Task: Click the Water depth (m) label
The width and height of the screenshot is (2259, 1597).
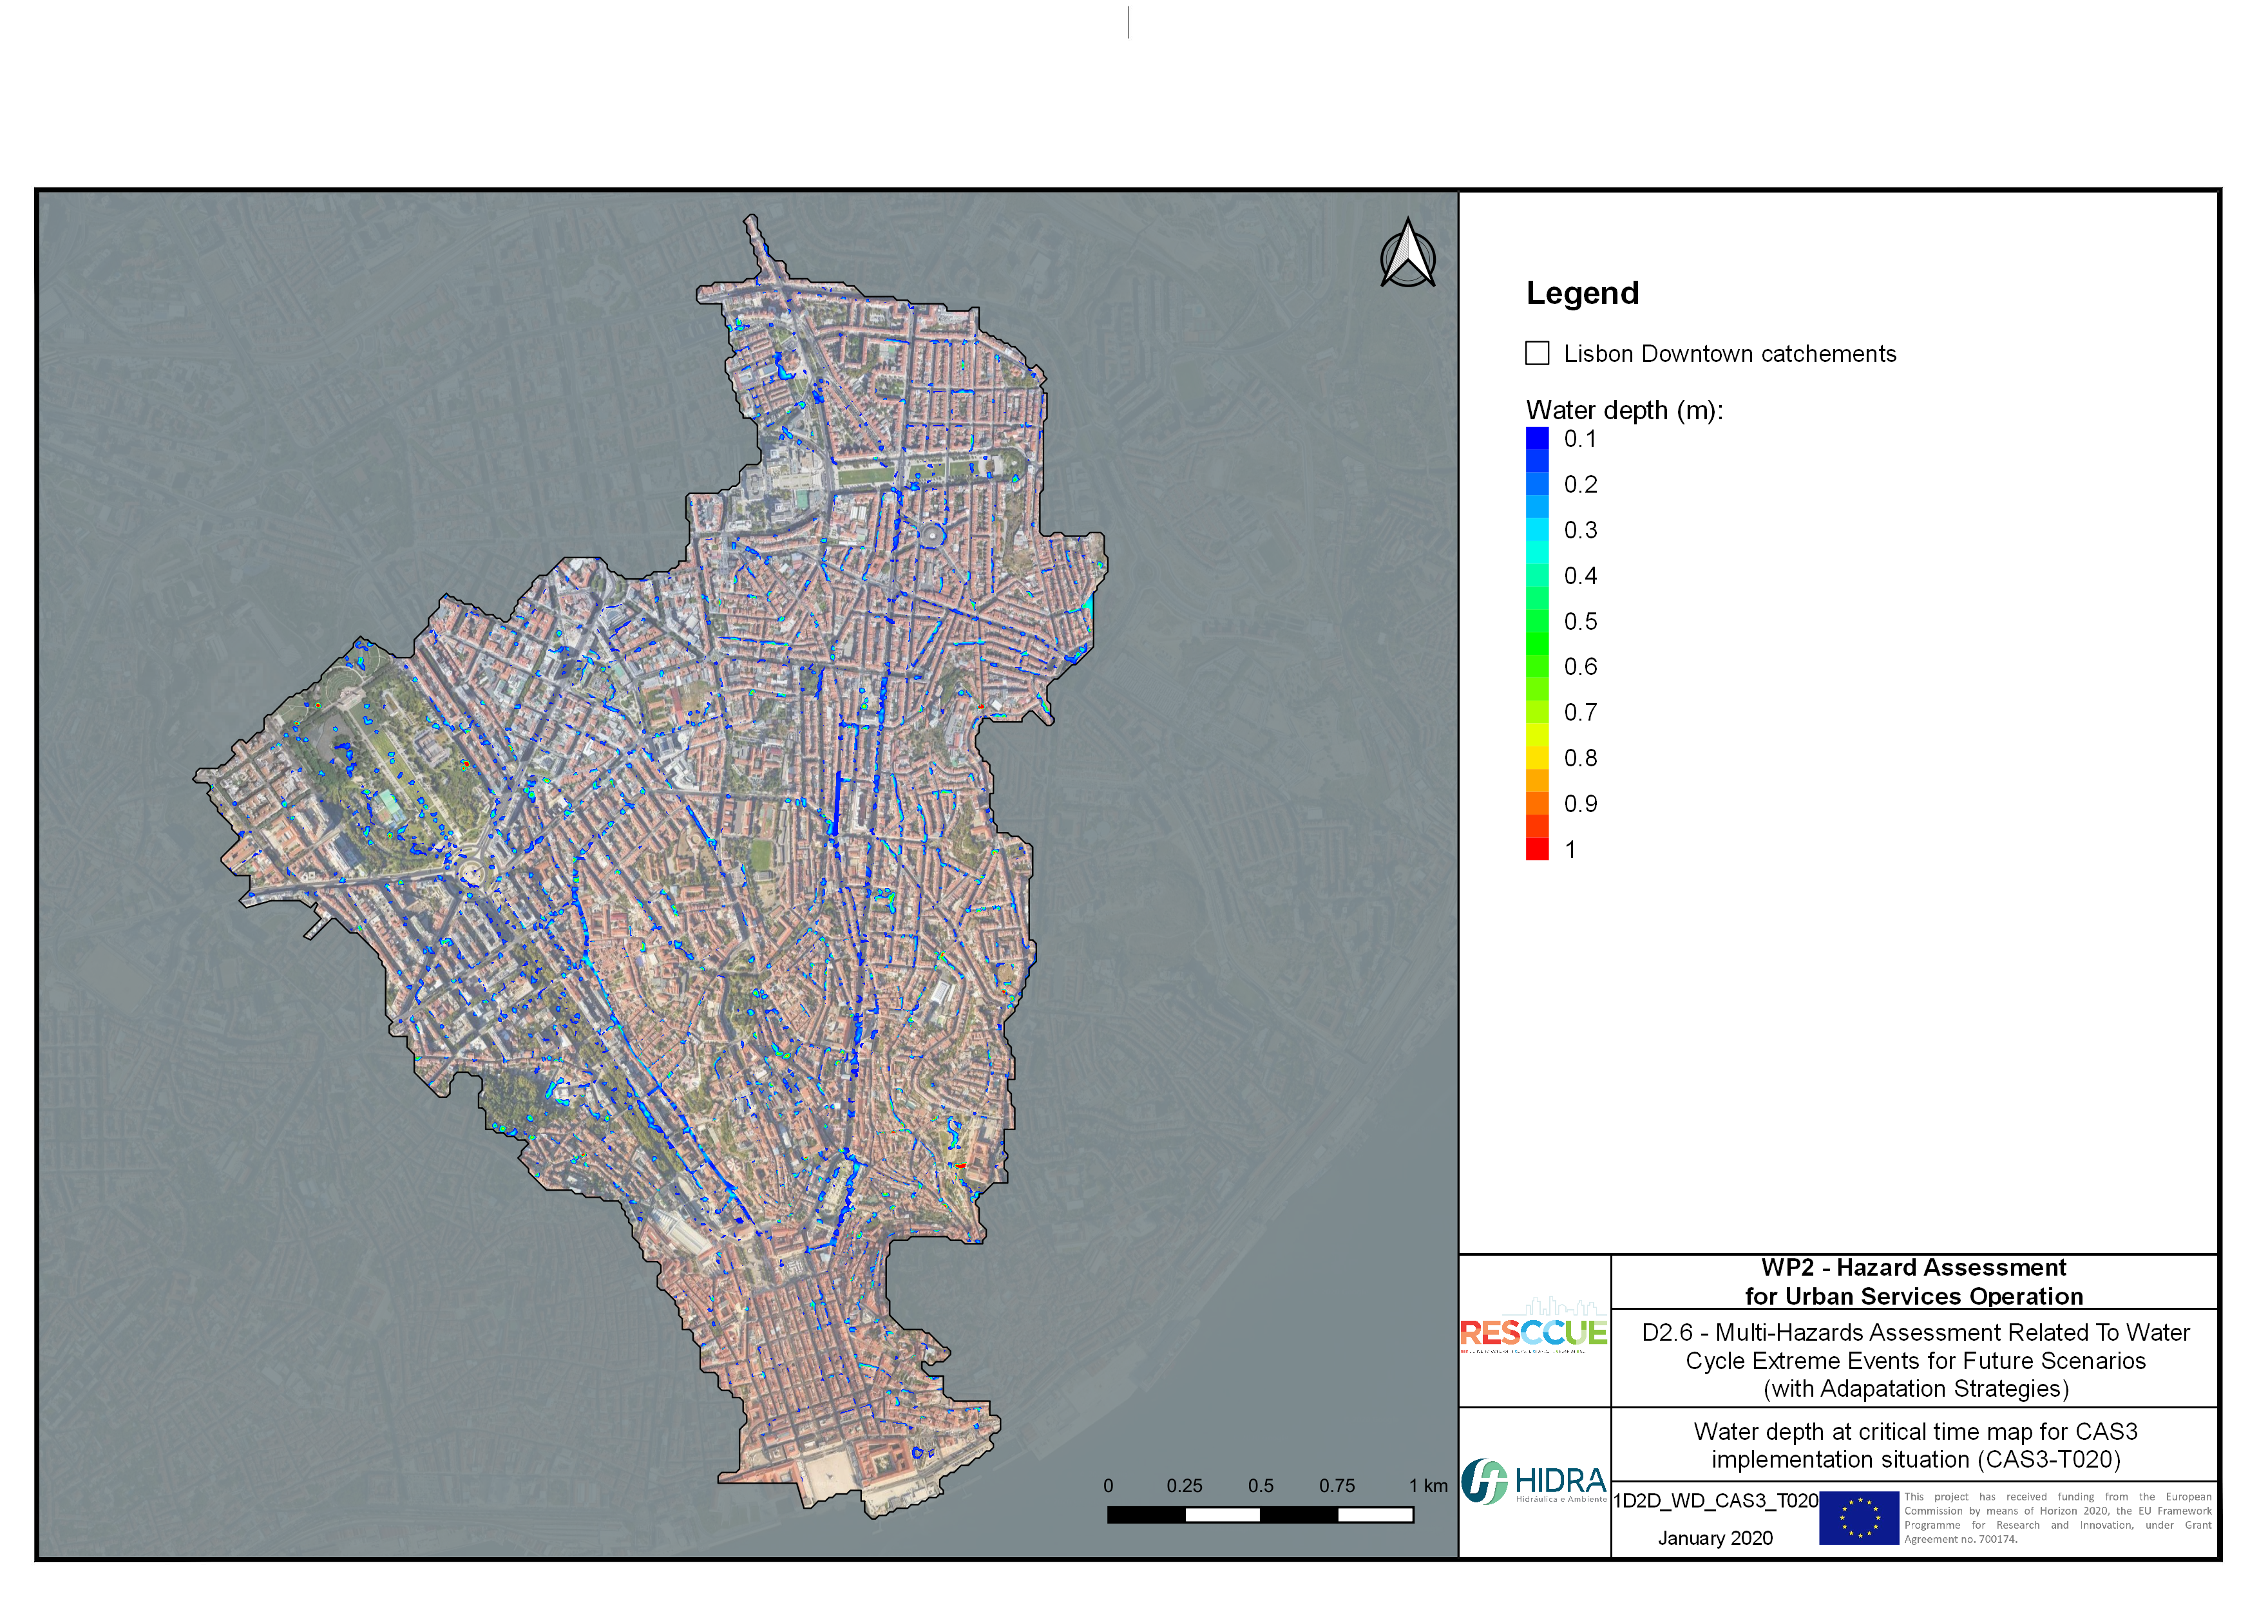Action: (1623, 410)
